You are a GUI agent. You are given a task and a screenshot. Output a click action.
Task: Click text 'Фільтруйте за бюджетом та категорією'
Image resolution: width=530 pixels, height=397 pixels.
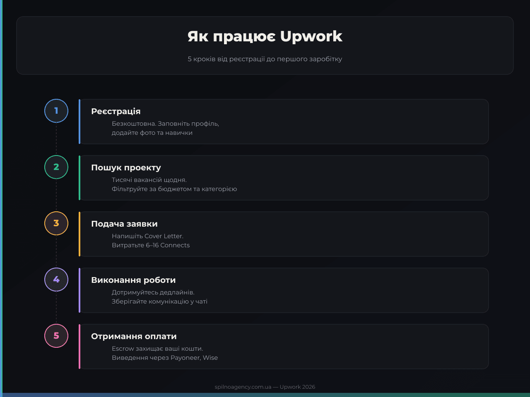pos(174,189)
